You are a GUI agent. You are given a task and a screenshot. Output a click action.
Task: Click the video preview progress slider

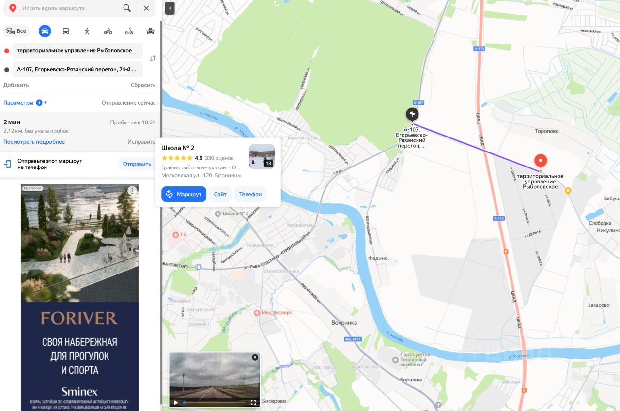pyautogui.click(x=215, y=402)
